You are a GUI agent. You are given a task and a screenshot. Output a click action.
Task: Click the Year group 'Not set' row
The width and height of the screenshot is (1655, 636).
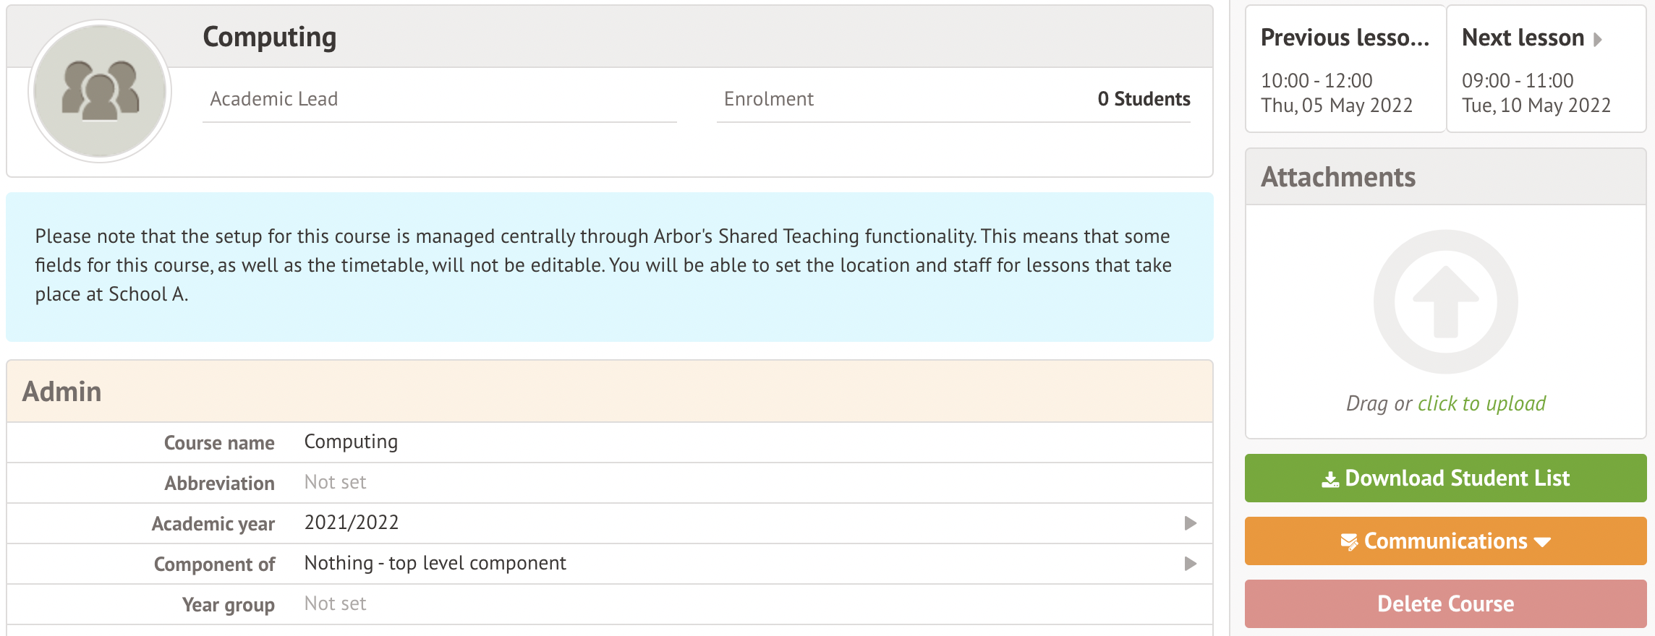[335, 603]
